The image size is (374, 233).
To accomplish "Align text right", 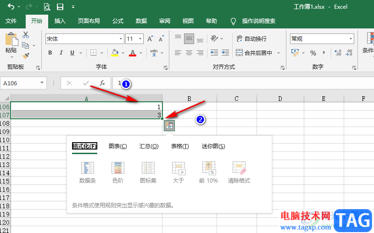I will 200,53.
